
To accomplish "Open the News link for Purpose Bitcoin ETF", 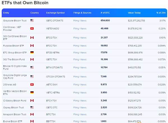I will (x=83, y=46).
